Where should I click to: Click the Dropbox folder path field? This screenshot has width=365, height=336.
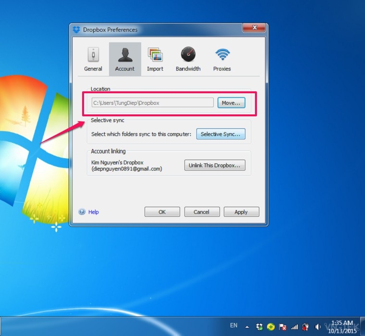pyautogui.click(x=152, y=103)
